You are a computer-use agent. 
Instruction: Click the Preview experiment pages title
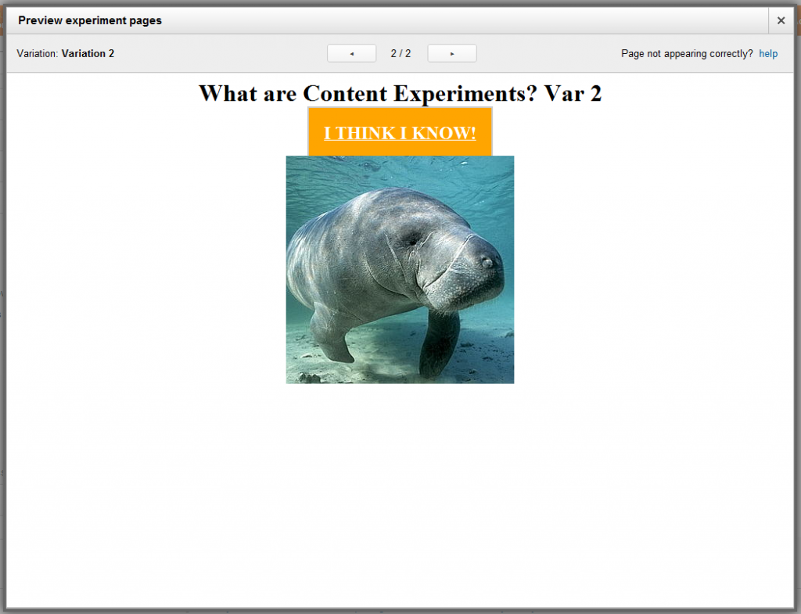pyautogui.click(x=90, y=20)
